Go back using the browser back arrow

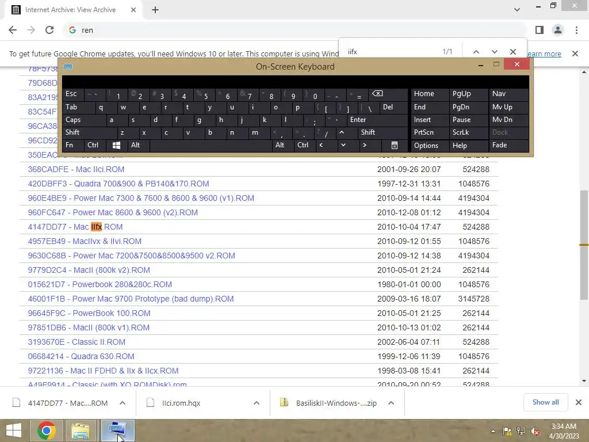click(x=13, y=30)
